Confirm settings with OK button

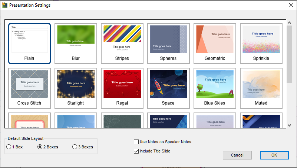tap(274, 155)
